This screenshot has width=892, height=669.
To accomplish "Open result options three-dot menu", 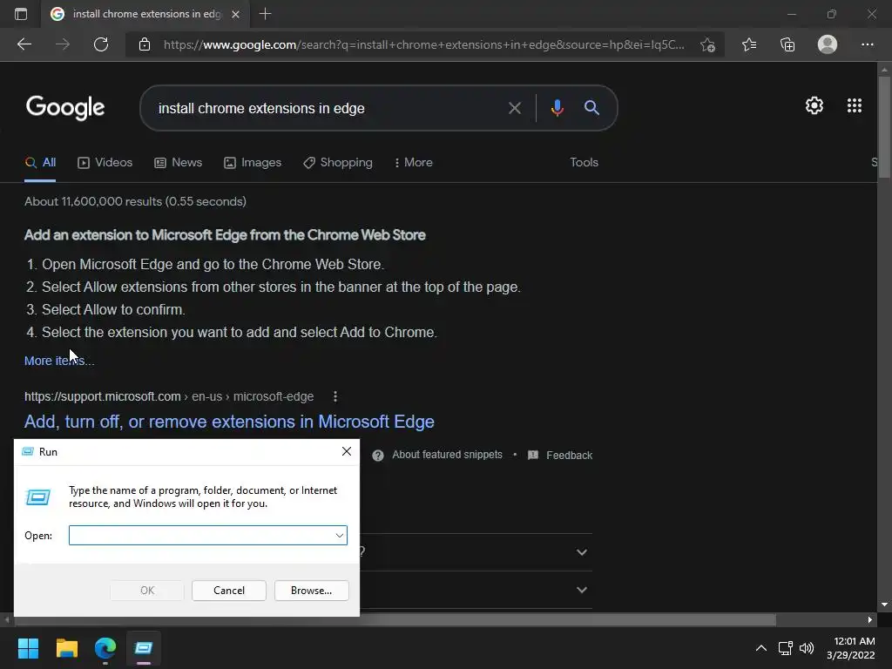I will click(335, 396).
